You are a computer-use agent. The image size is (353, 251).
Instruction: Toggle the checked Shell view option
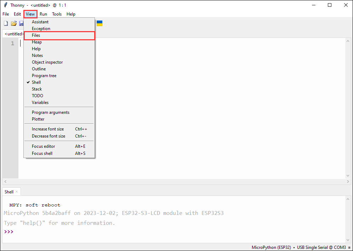[36, 82]
